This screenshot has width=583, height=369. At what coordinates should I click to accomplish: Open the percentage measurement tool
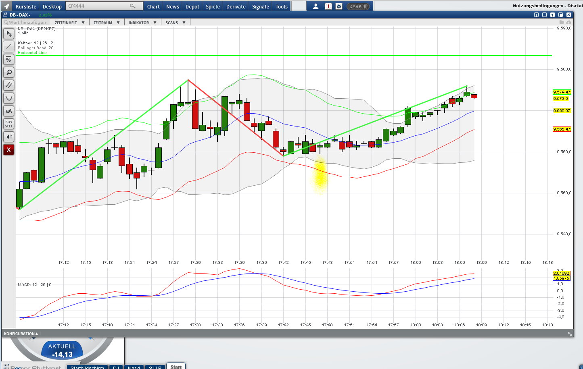click(8, 59)
